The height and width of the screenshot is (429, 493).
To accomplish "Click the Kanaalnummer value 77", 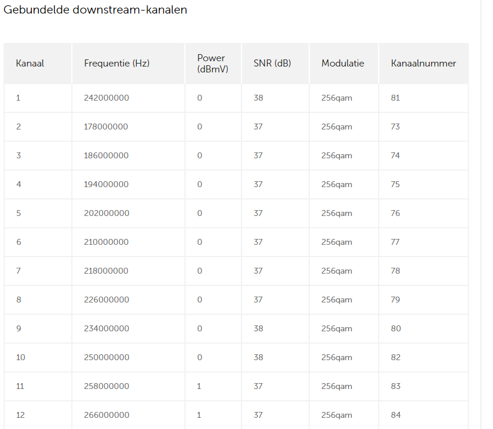I will 395,242.
